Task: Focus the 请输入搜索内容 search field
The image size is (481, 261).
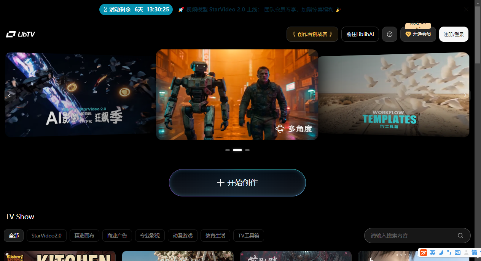Action: pyautogui.click(x=411, y=236)
